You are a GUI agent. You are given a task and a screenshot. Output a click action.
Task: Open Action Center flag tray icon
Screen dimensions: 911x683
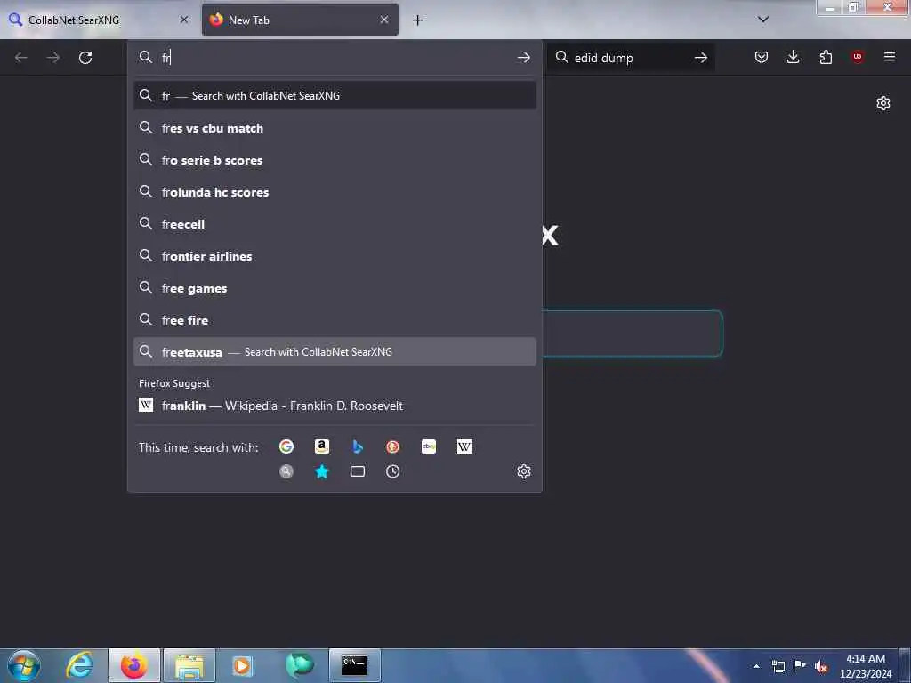pyautogui.click(x=800, y=666)
